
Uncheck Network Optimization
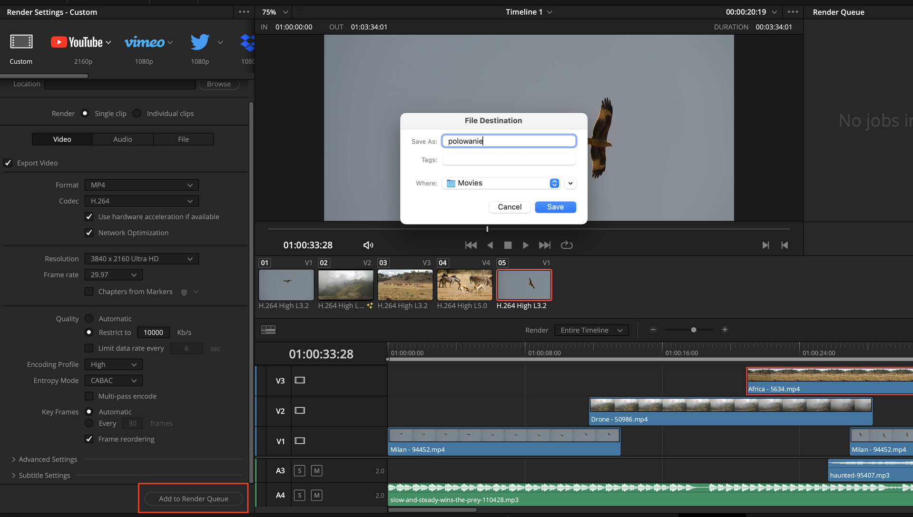click(89, 233)
